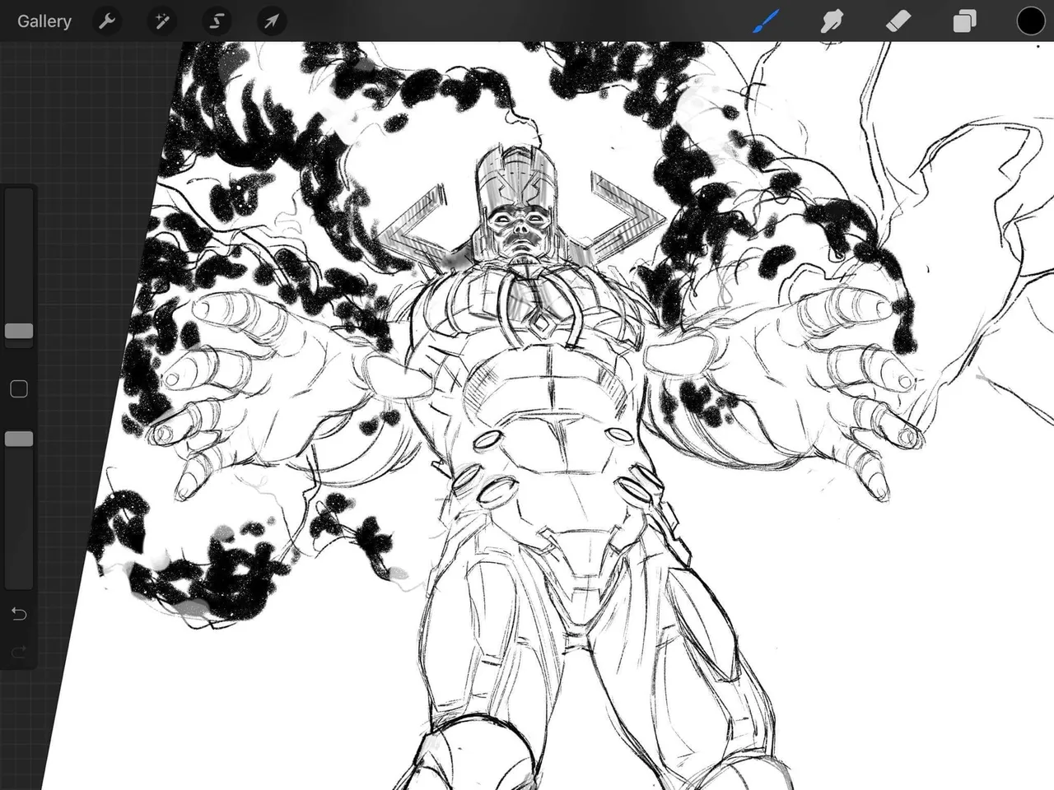Open the Gallery view
The height and width of the screenshot is (790, 1054).
pos(44,21)
